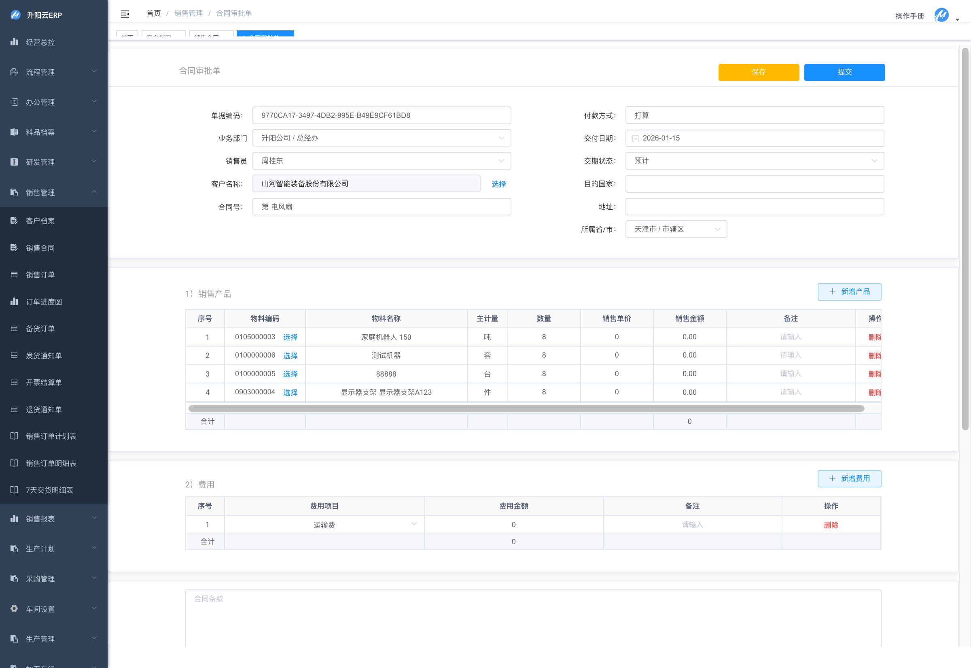Click the user avatar icon top right
The width and height of the screenshot is (971, 668).
point(941,15)
